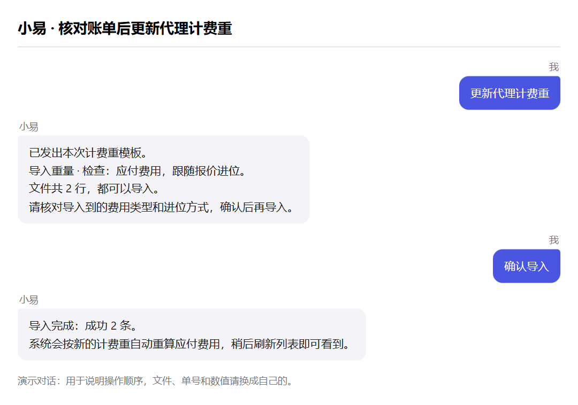Select the line 已发出本次计费重模板。
The height and width of the screenshot is (405, 578).
[x=88, y=153]
